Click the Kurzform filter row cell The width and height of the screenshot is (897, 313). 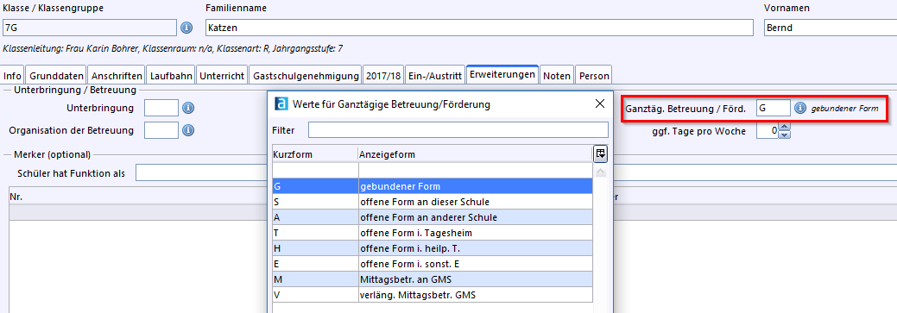pyautogui.click(x=315, y=170)
